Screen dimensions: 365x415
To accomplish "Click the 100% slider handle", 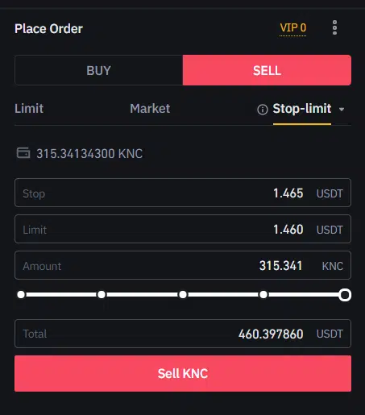I will pos(345,295).
